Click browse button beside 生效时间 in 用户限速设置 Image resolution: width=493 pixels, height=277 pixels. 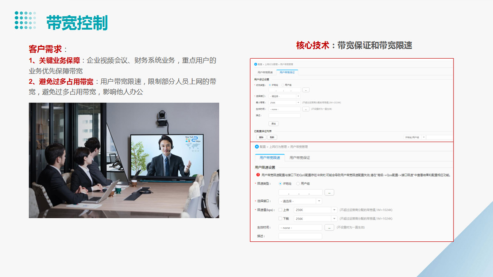click(x=329, y=227)
